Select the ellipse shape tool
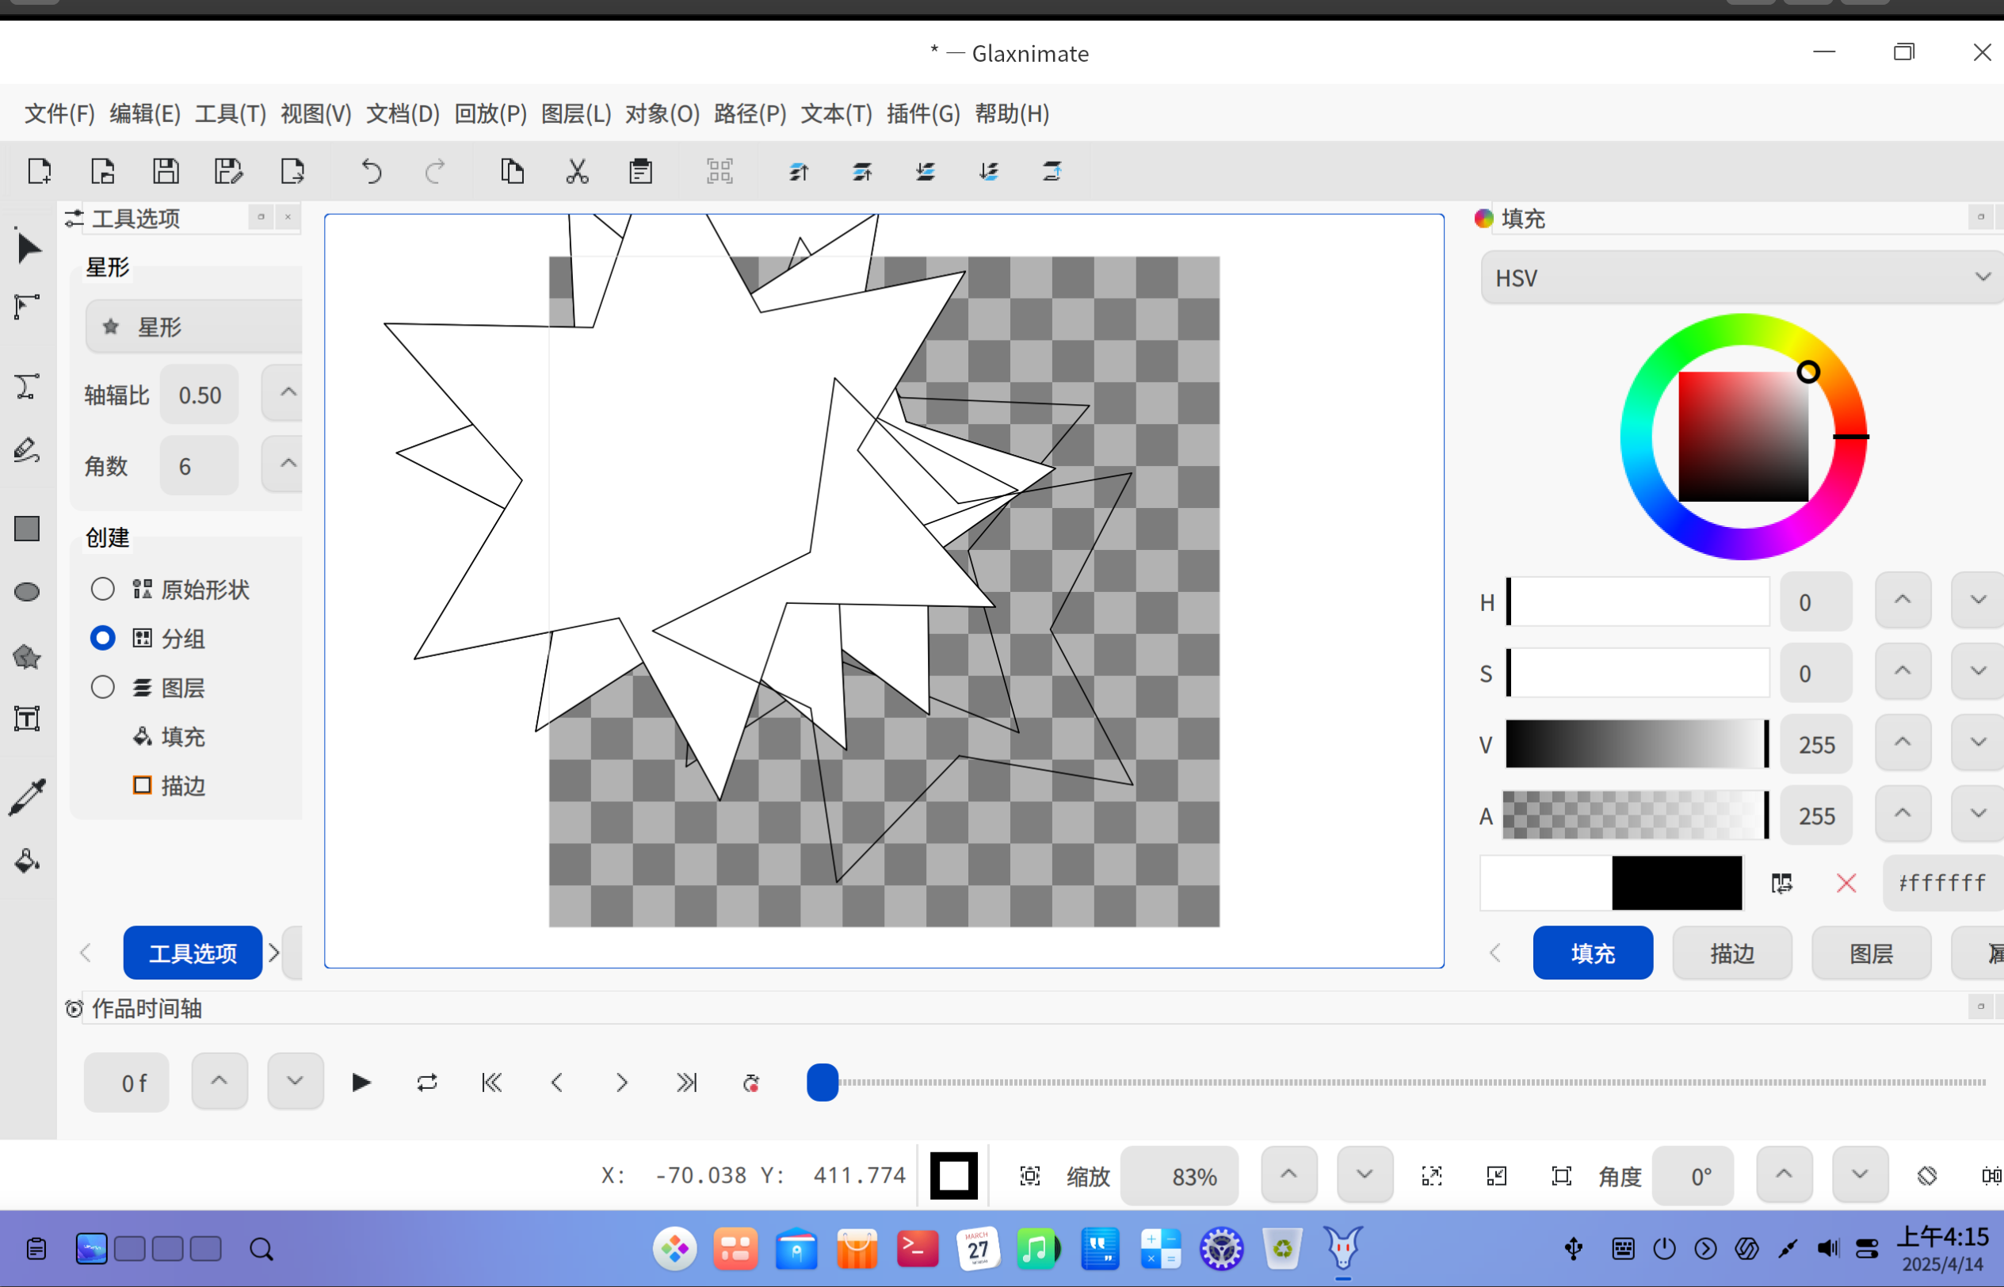Viewport: 2004px width, 1287px height. point(28,592)
